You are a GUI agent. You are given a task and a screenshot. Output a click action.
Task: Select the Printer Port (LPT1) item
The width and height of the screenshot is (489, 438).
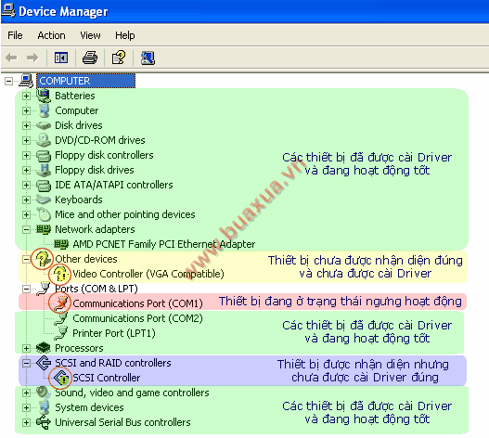114,333
